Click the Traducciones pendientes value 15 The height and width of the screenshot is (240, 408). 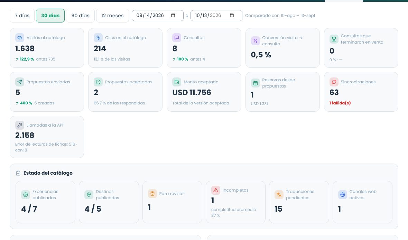278,209
